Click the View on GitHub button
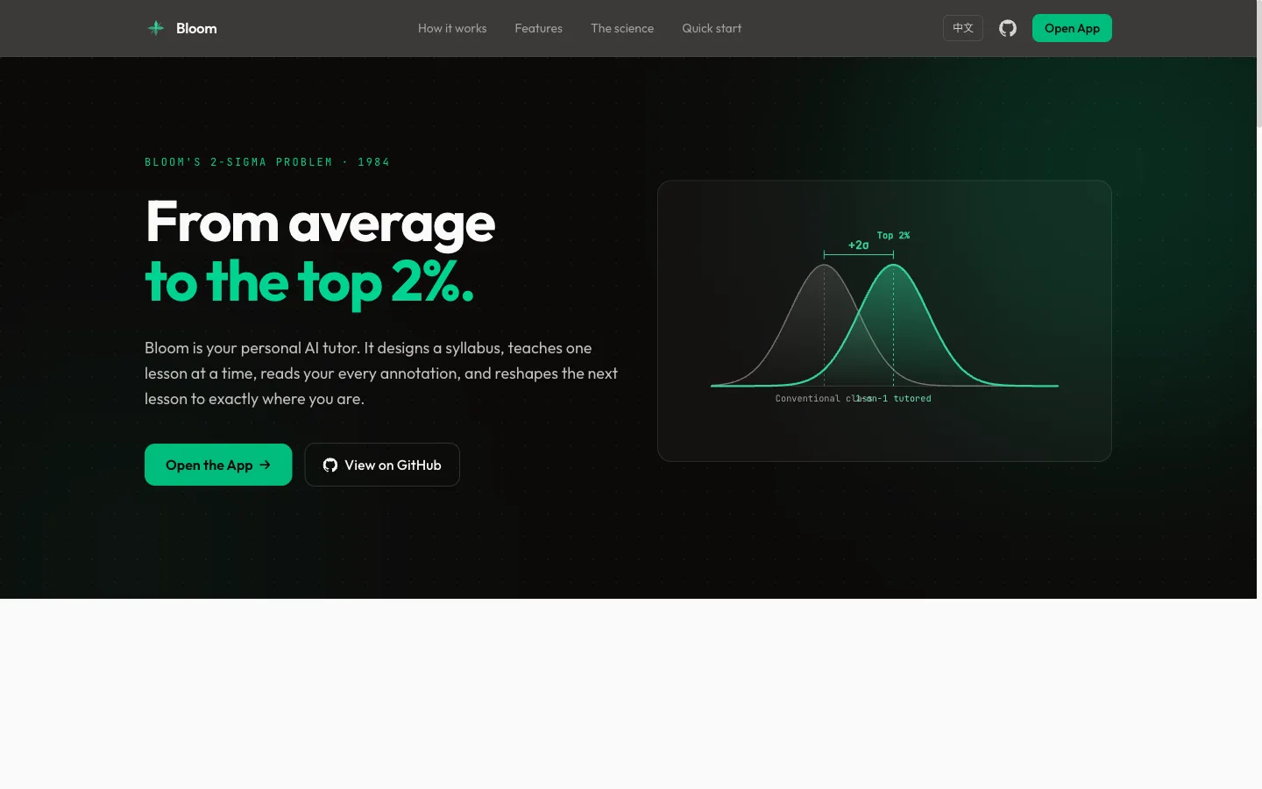The image size is (1262, 789). tap(382, 465)
